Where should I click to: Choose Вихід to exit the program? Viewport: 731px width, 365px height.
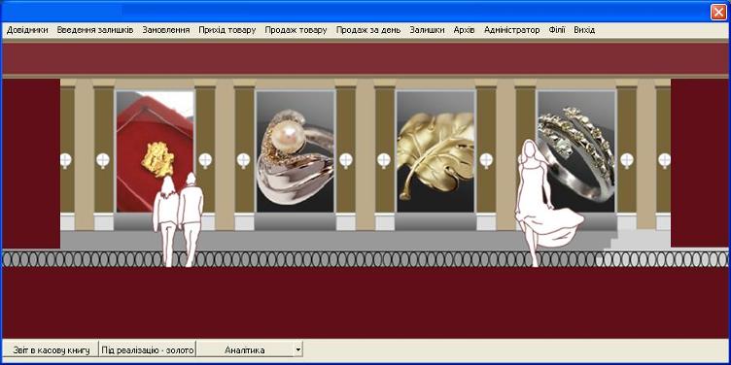(x=584, y=30)
